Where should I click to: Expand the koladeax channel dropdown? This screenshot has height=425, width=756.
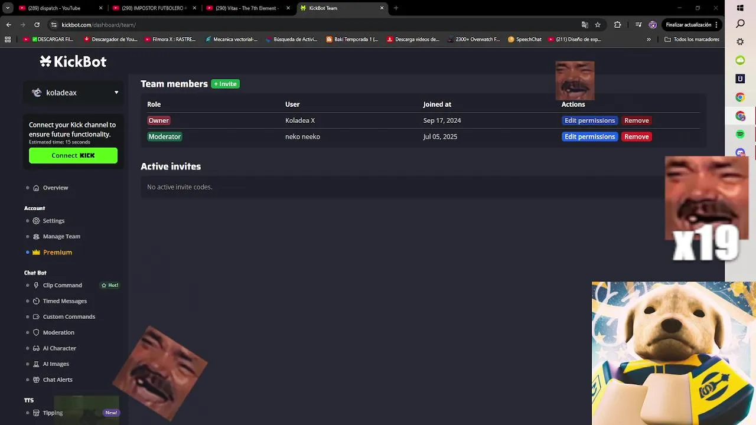[73, 93]
